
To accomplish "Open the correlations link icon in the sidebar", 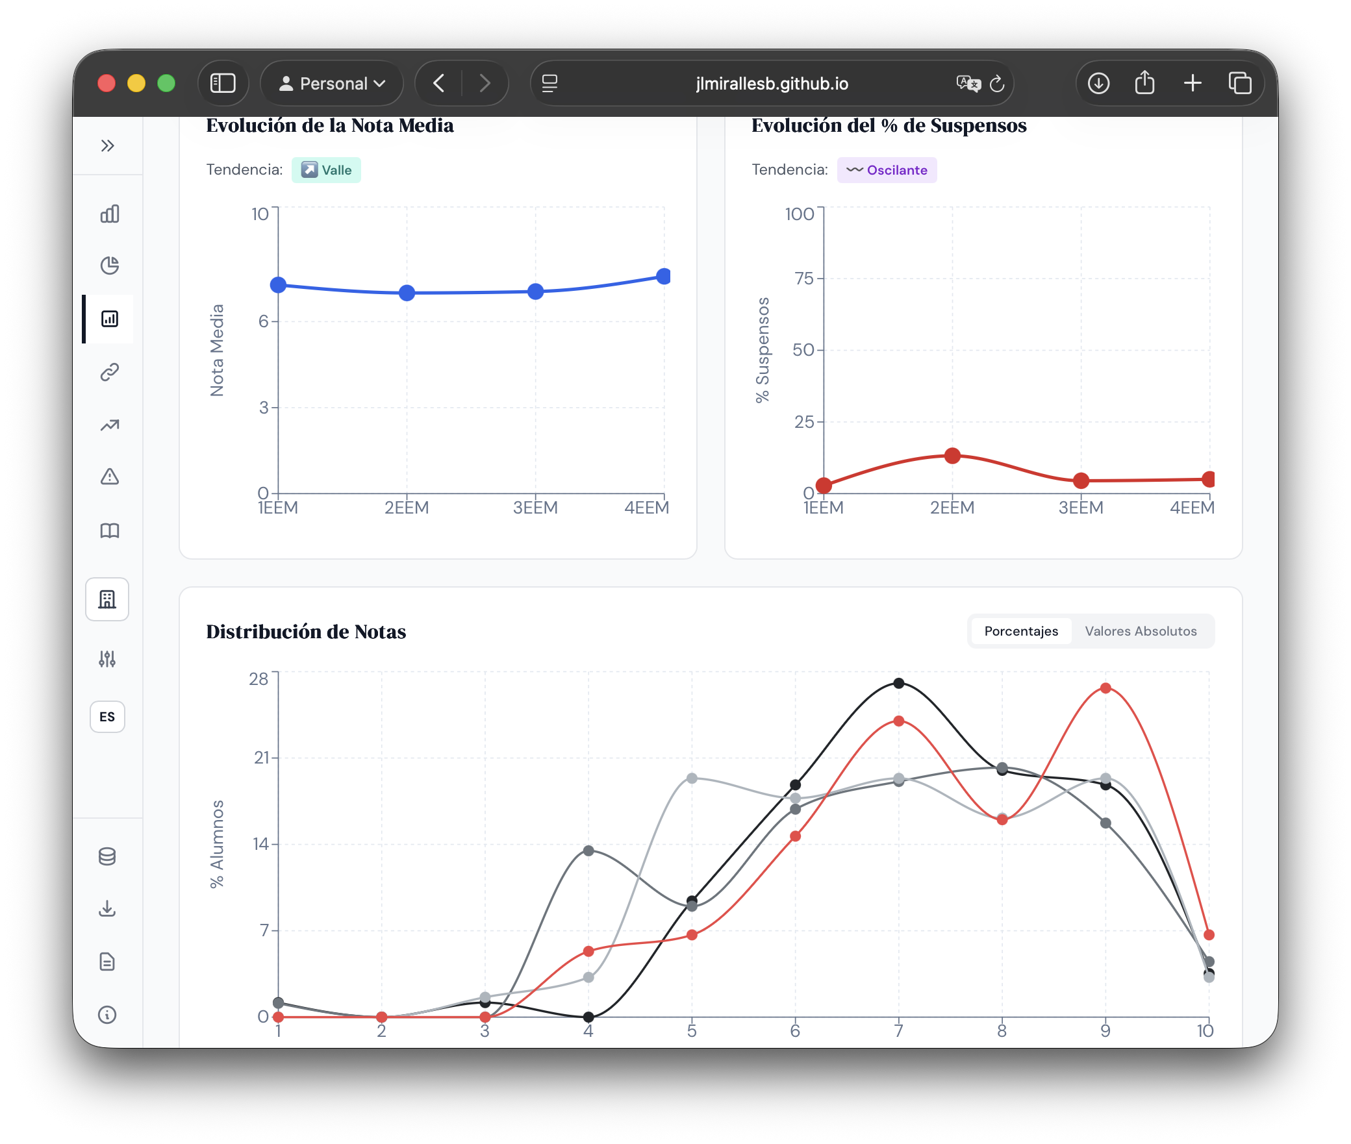I will point(109,371).
